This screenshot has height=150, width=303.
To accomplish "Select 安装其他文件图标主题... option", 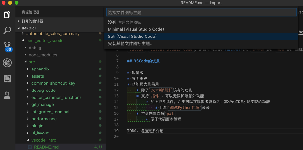I will [201, 44].
